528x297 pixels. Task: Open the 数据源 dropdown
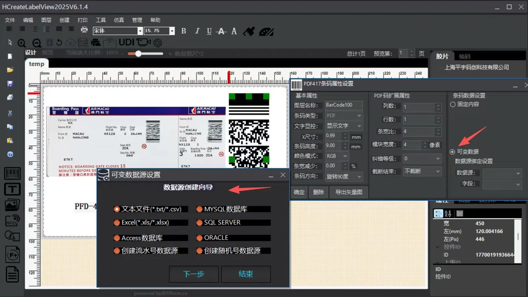(502, 173)
